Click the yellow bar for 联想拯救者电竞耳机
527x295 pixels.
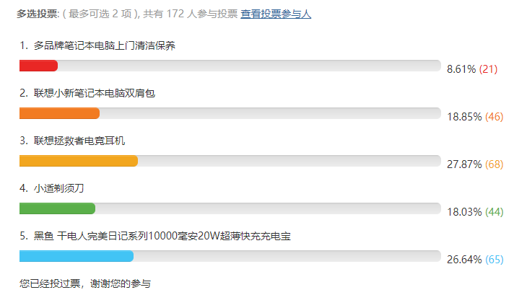[x=79, y=161]
